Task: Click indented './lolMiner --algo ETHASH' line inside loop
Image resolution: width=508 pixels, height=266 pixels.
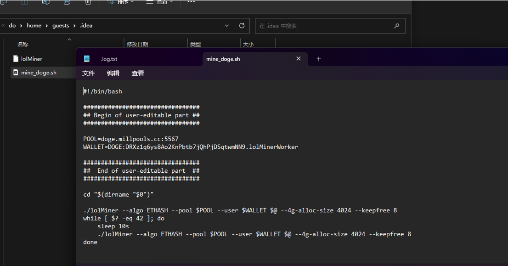Action: coord(254,234)
